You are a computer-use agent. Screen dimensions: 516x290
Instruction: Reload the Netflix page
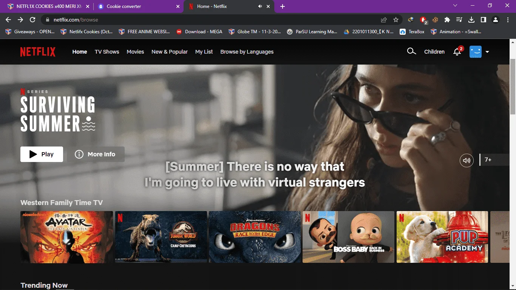tap(32, 20)
